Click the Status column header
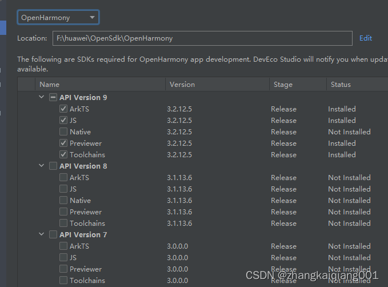This screenshot has height=287, width=388. point(357,85)
